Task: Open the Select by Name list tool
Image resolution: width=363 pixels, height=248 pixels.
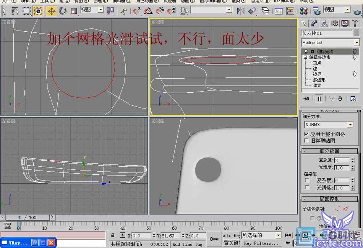Action: [15, 11]
